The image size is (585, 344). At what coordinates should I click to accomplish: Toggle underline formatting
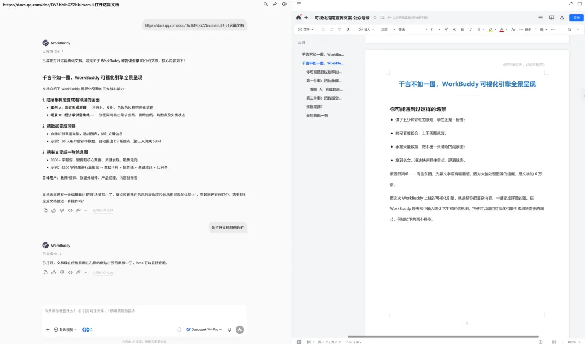(x=479, y=29)
